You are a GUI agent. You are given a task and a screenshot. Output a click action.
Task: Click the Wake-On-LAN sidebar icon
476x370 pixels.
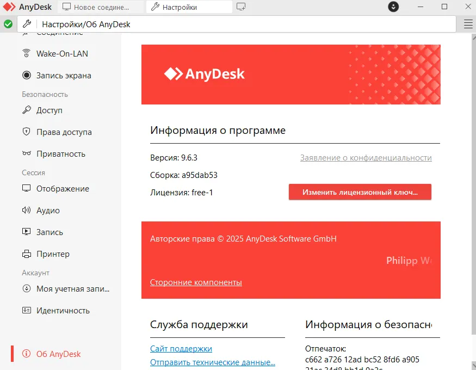coord(26,54)
